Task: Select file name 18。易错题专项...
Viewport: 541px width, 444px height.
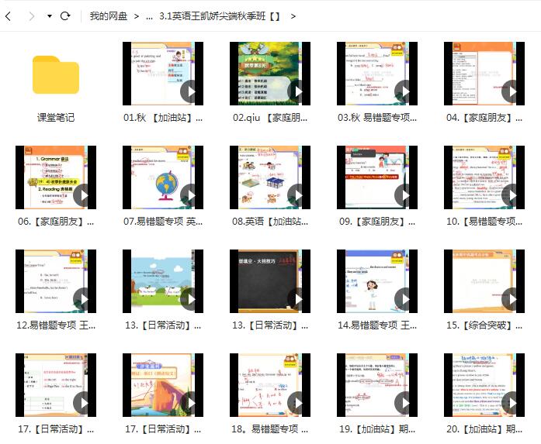Action: [270, 429]
